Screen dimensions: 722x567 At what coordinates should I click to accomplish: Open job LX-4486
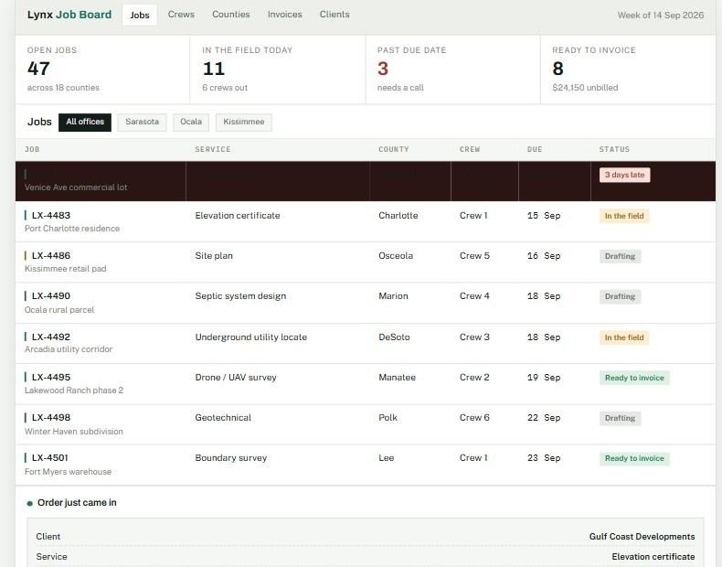[x=50, y=256]
